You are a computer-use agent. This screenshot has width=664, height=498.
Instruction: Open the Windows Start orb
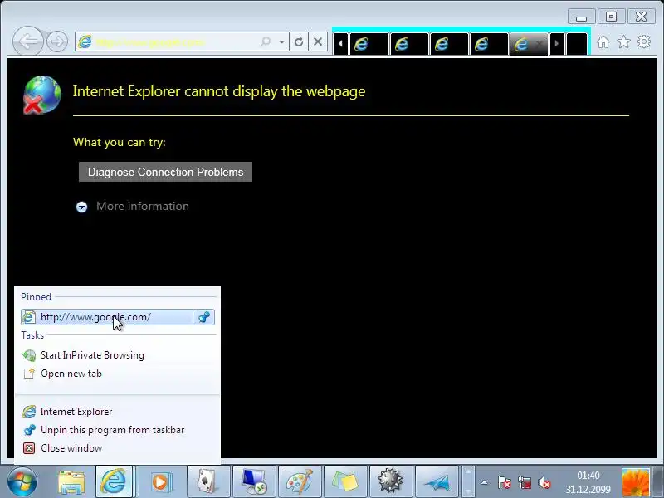pos(22,482)
